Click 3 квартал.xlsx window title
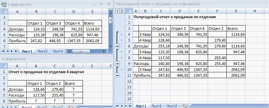269x108 pixels. (19, 5)
